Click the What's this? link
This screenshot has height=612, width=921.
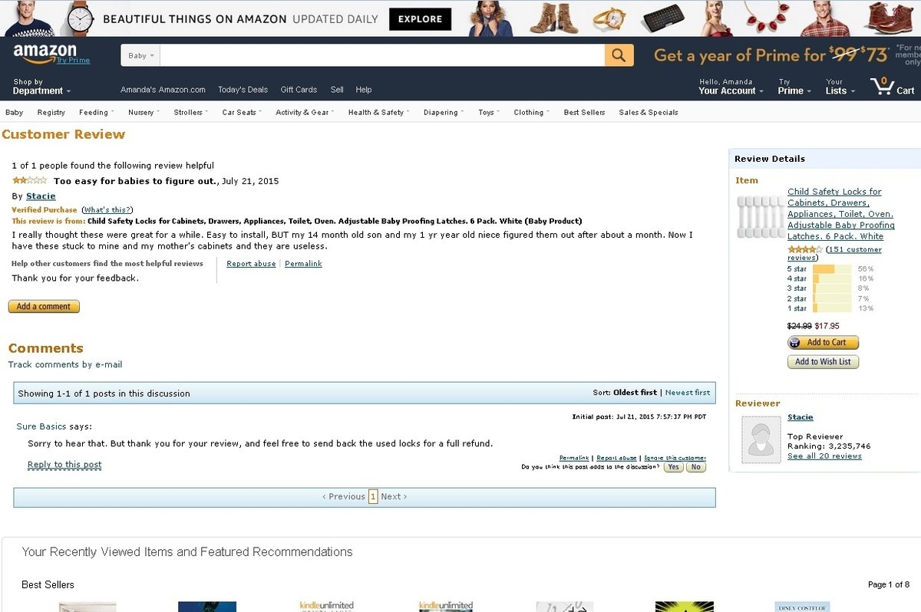[107, 210]
